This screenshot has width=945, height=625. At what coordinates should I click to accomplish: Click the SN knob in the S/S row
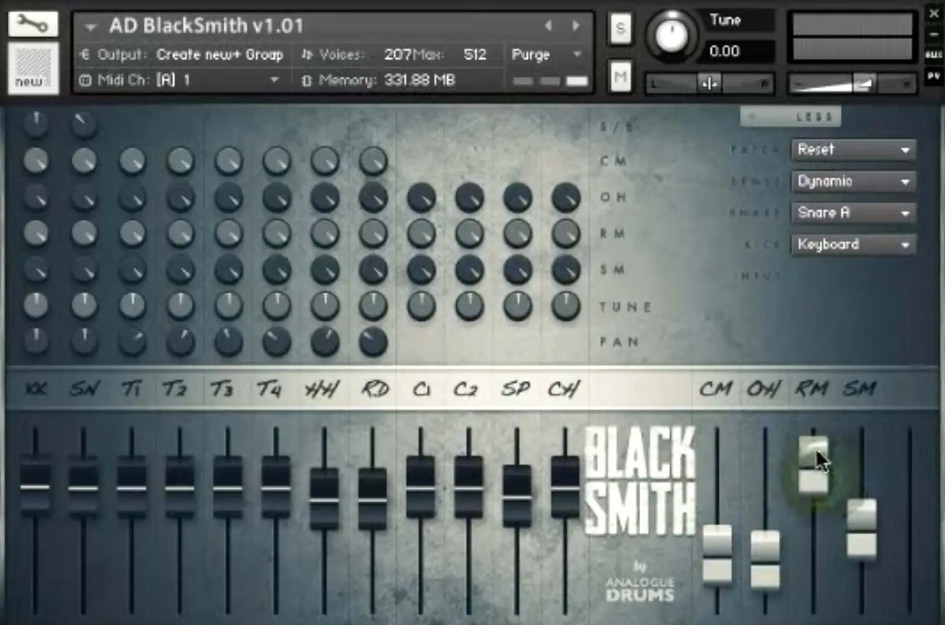(84, 124)
